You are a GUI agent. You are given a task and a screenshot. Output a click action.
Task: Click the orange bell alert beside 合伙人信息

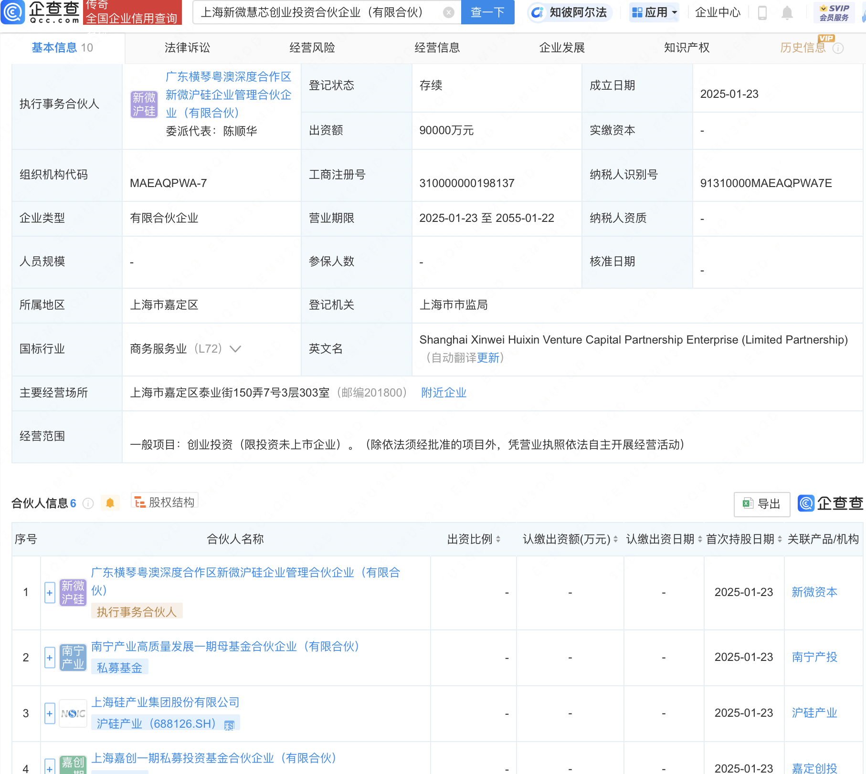click(110, 503)
